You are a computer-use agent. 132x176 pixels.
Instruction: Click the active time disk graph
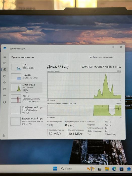point(84,85)
